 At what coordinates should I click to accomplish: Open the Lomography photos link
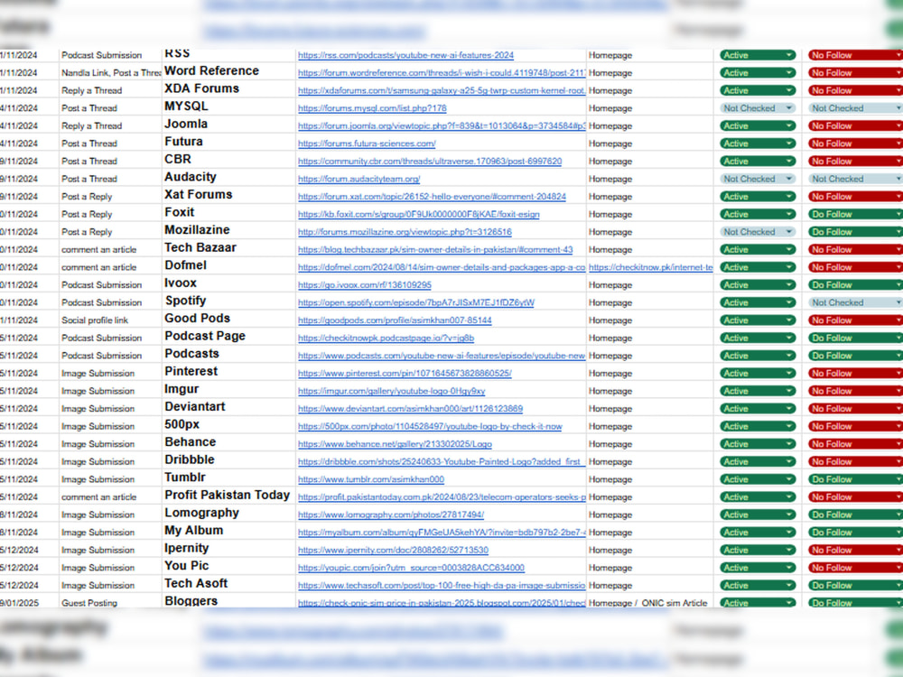pyautogui.click(x=391, y=515)
